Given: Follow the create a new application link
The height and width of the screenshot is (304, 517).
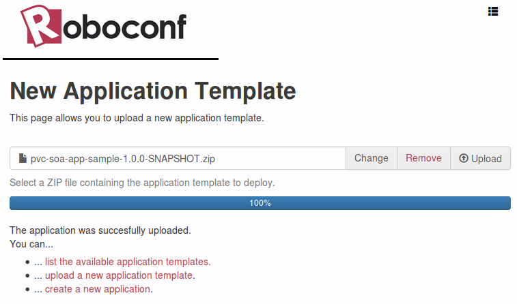Looking at the screenshot, I should [98, 289].
